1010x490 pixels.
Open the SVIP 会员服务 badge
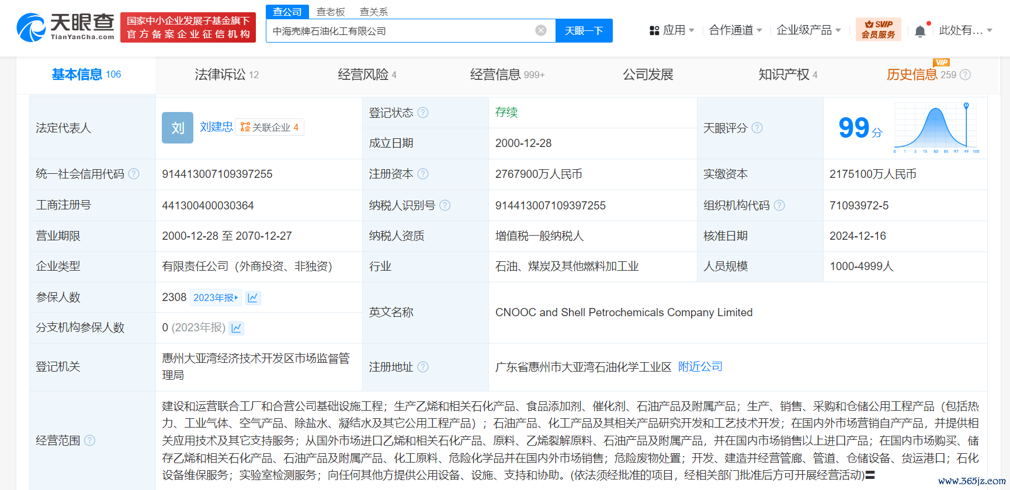tap(878, 29)
